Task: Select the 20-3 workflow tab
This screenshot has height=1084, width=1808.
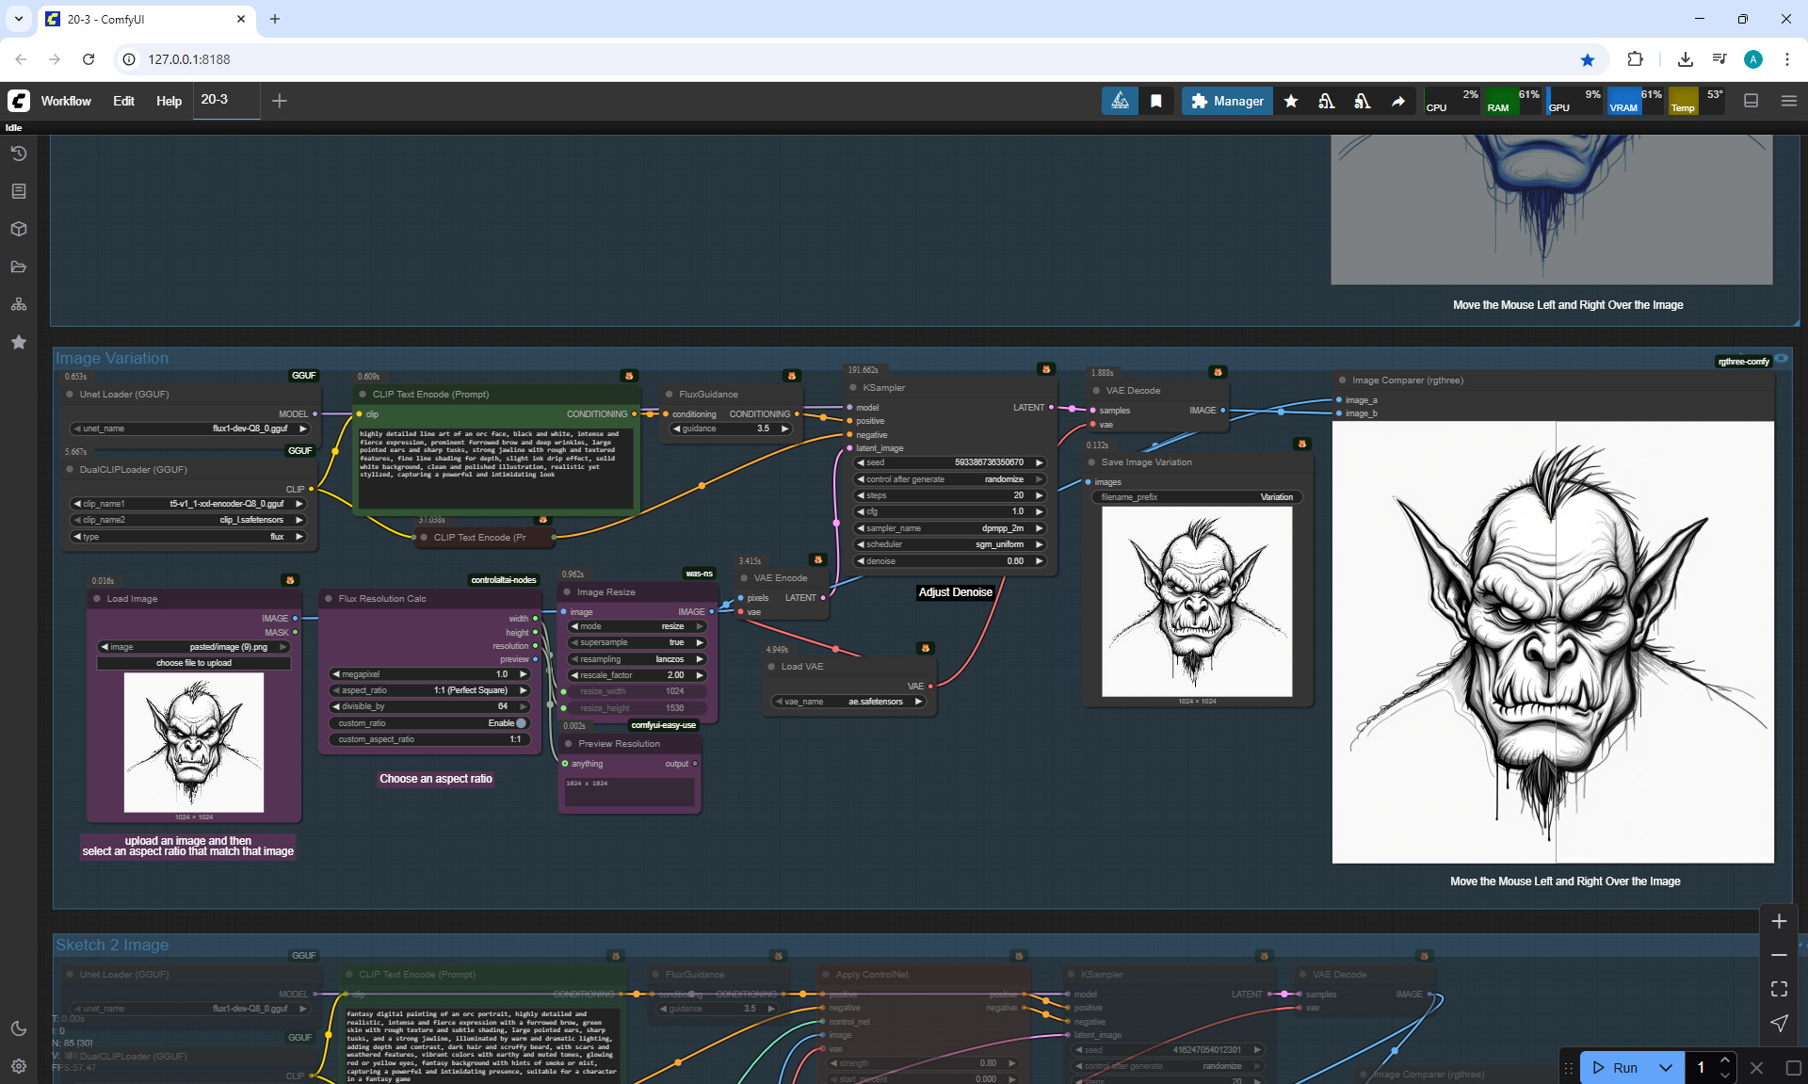Action: [215, 99]
